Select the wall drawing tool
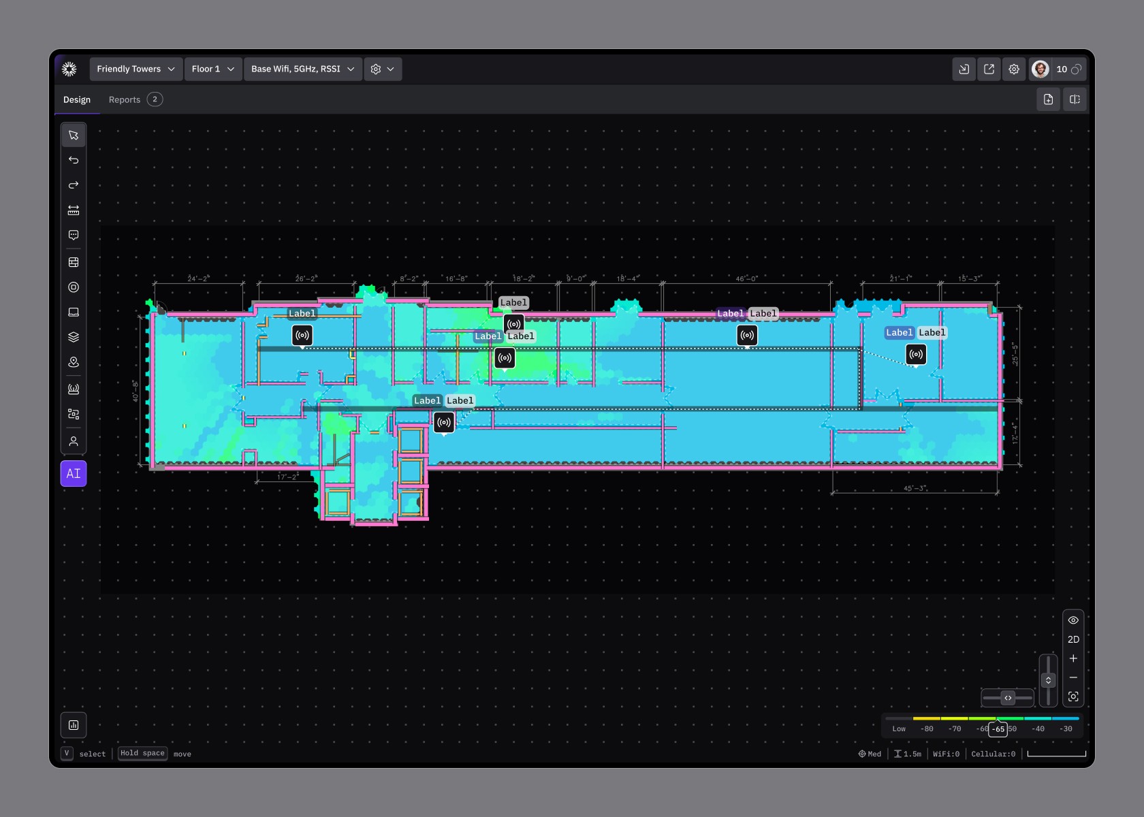This screenshot has height=817, width=1144. point(74,262)
